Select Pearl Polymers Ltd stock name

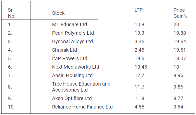(x=73, y=33)
